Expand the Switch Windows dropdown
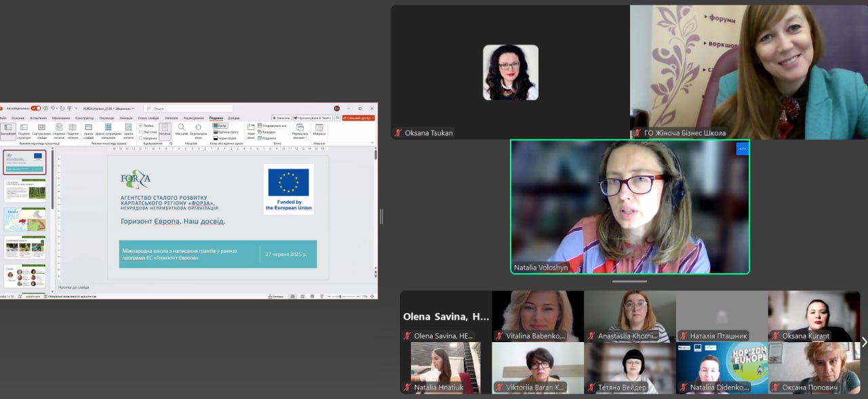This screenshot has width=868, height=399. pos(300,131)
